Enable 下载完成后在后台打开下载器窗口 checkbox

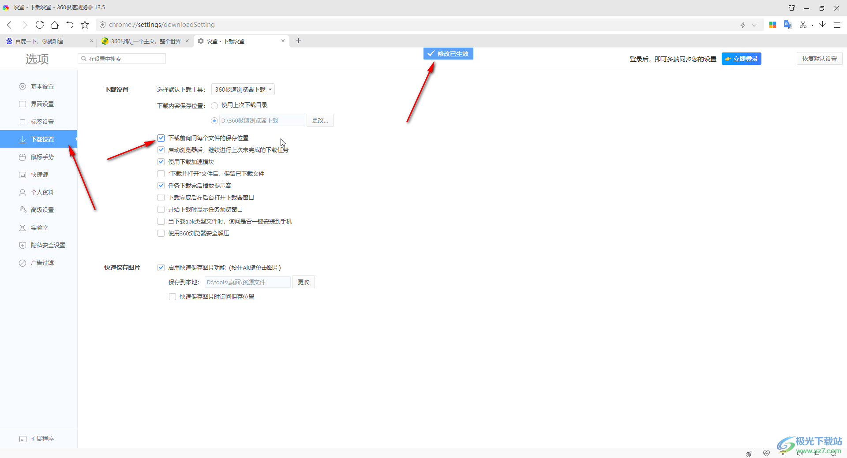coord(161,197)
